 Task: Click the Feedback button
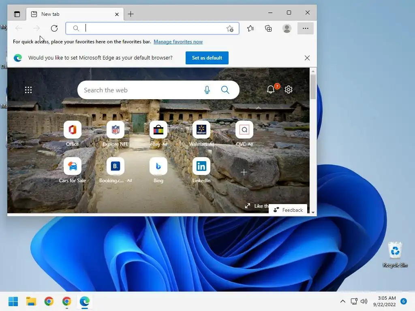[x=288, y=210]
